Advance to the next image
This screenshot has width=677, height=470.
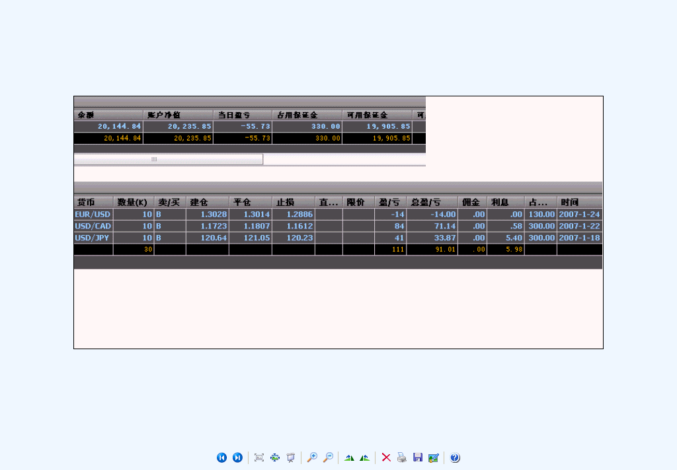pos(237,457)
